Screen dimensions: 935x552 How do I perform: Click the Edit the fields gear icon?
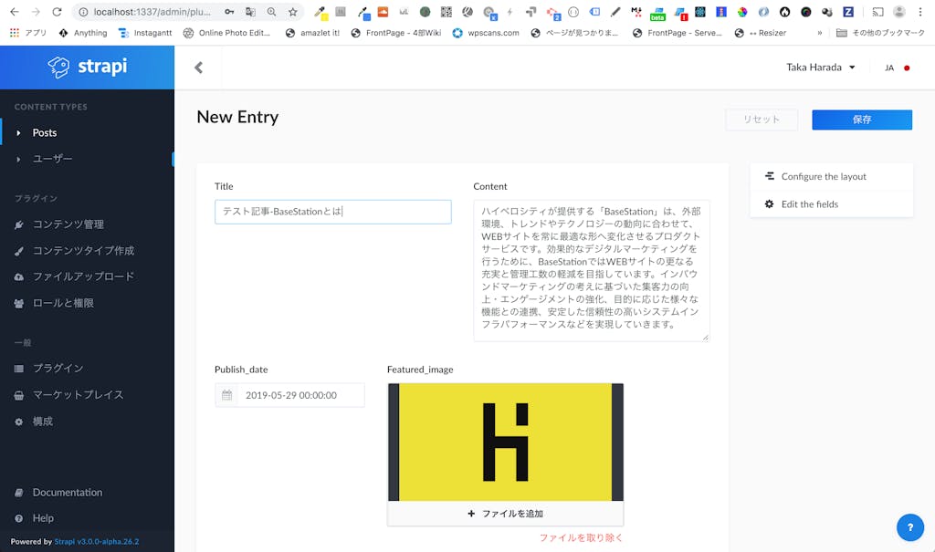click(x=769, y=203)
